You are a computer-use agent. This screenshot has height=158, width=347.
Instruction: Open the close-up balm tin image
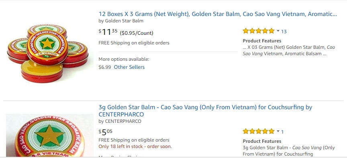[49, 135]
